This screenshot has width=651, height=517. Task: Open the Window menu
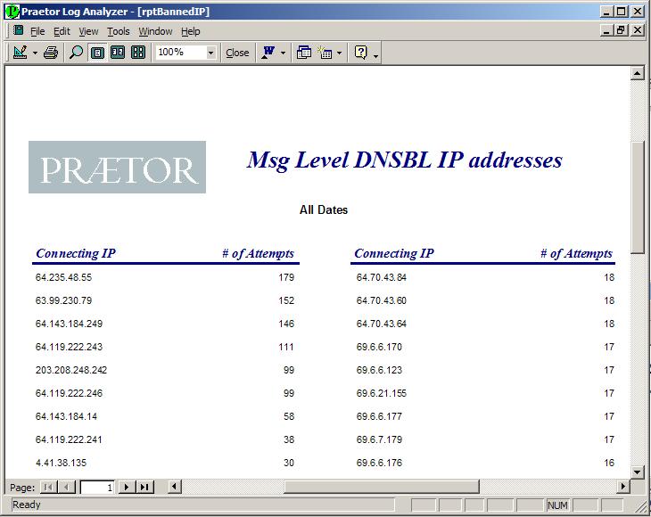155,31
